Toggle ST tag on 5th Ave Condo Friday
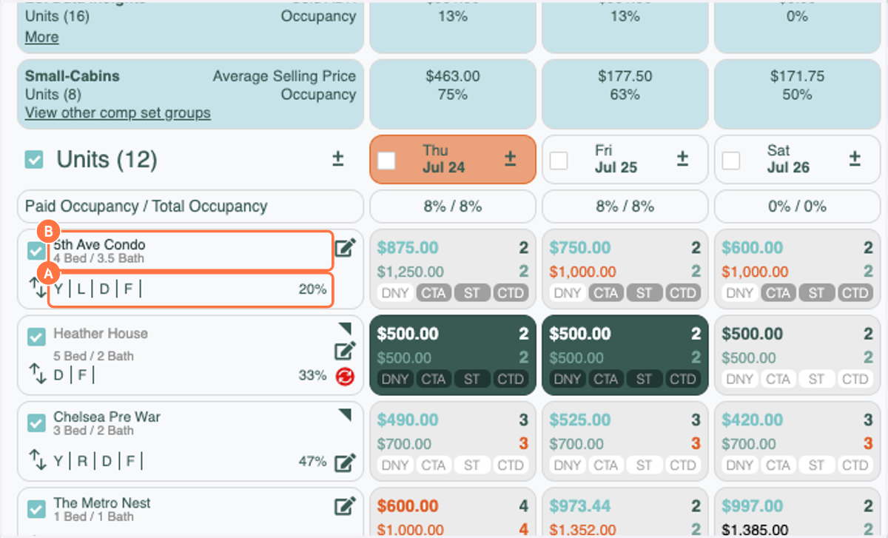Viewport: 888px width, 538px height. (x=645, y=293)
